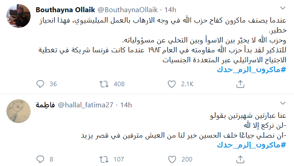Visit the @BouthaynaOllaik handle
The width and height of the screenshot is (294, 166).
pyautogui.click(x=128, y=10)
